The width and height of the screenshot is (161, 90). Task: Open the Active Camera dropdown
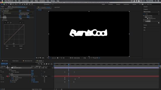(78, 58)
